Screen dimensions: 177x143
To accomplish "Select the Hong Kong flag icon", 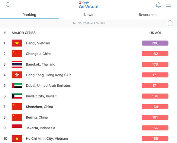I will [x=17, y=75].
